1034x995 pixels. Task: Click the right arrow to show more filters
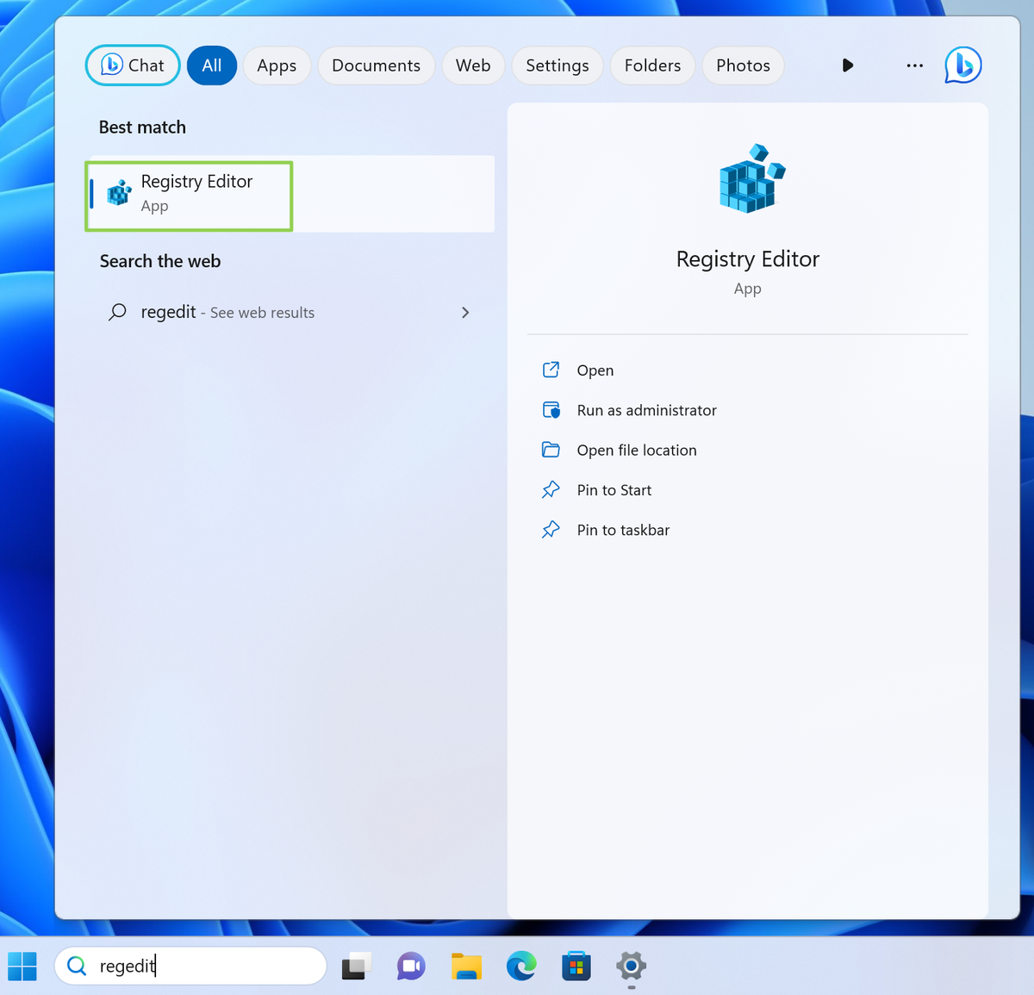pos(847,65)
